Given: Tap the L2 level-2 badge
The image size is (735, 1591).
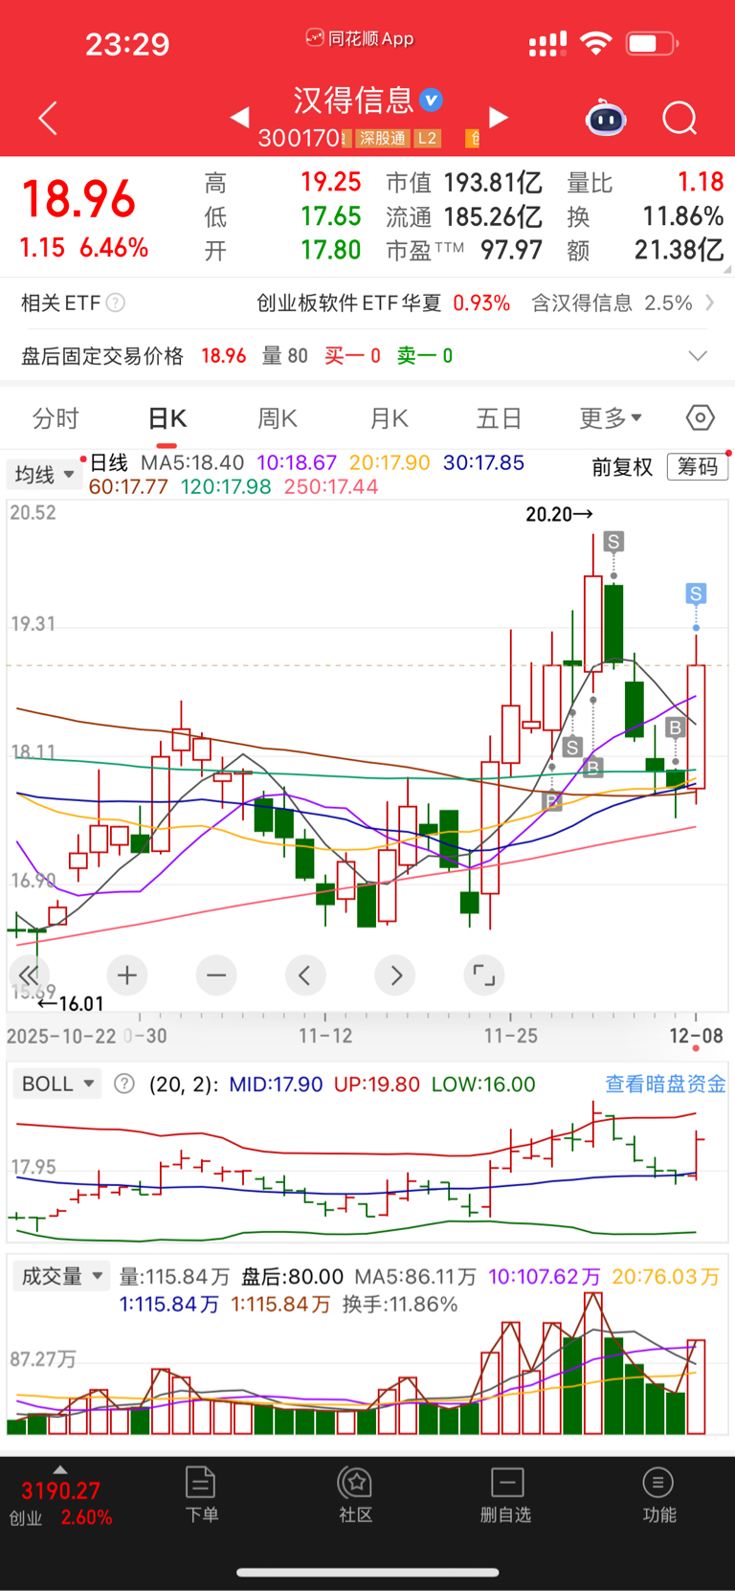Looking at the screenshot, I should [427, 138].
